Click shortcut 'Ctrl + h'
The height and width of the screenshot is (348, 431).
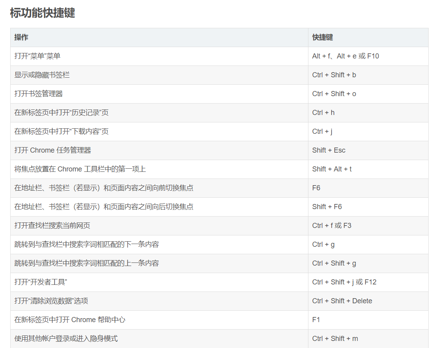click(323, 113)
